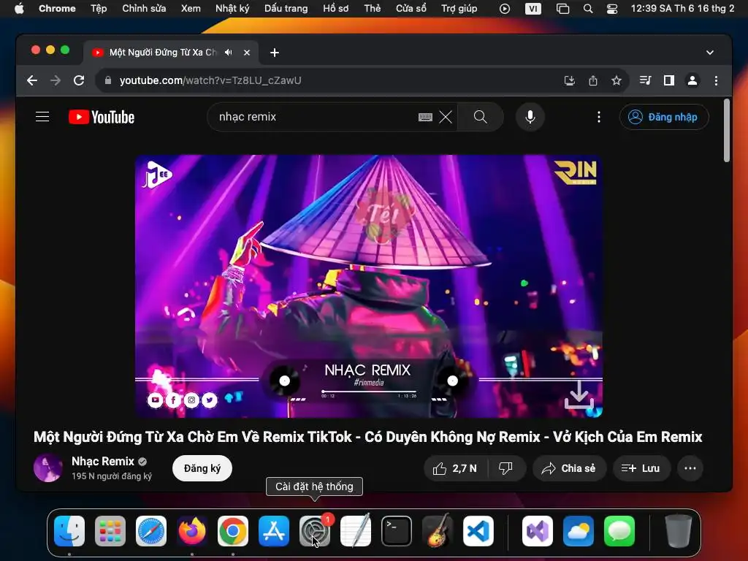
Task: Open Chrome profile avatar menu
Action: [x=692, y=80]
